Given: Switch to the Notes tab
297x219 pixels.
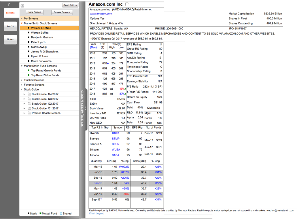Looking at the screenshot, I should 10,39.
